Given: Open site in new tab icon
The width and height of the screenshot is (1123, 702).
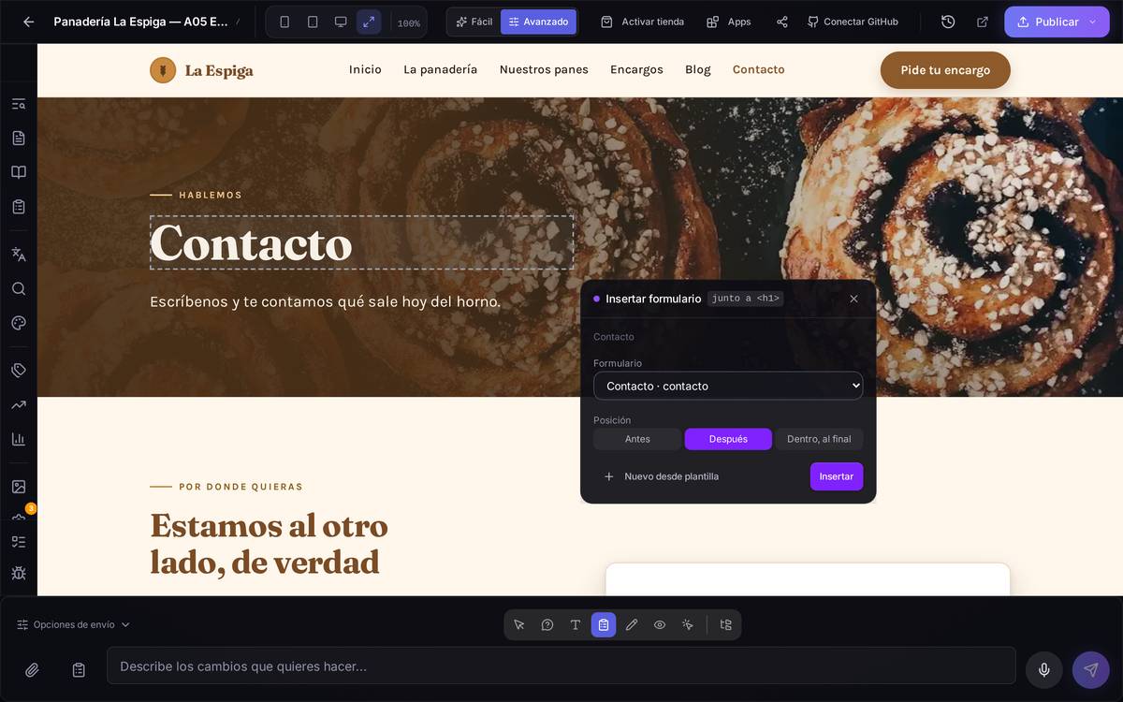Looking at the screenshot, I should point(983,22).
